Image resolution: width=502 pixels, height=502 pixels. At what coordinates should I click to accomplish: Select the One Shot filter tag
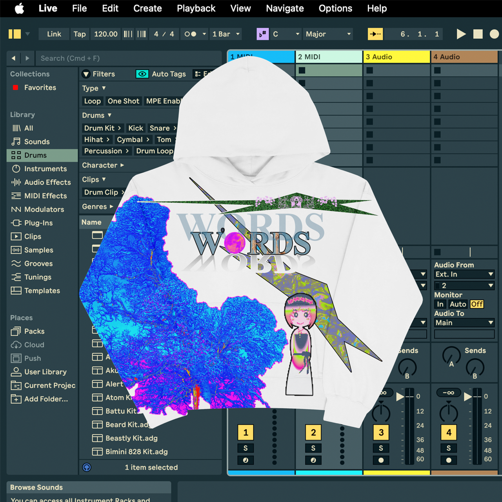[x=124, y=101]
